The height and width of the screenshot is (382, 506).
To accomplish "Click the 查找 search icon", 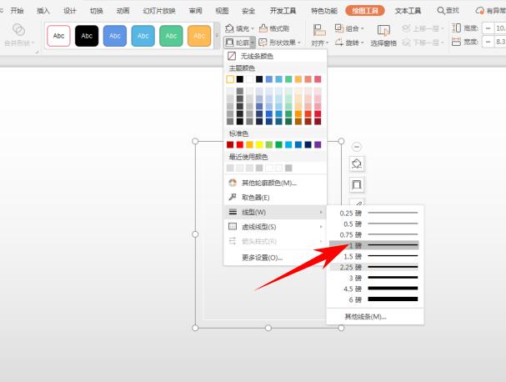I will [448, 11].
